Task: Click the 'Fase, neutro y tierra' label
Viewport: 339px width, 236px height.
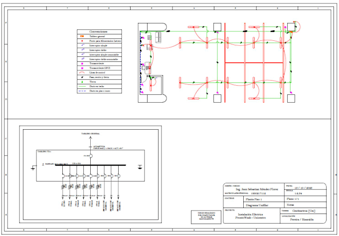Action: click(x=99, y=77)
